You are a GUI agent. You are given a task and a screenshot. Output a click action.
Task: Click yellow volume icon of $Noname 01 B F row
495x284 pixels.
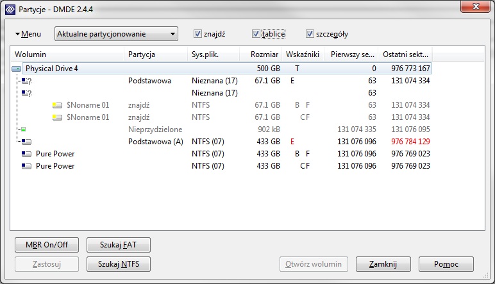tap(57, 105)
